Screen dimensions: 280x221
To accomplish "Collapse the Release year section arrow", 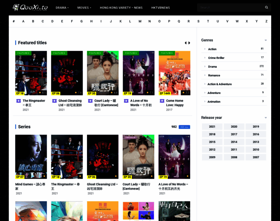I will [x=266, y=118].
